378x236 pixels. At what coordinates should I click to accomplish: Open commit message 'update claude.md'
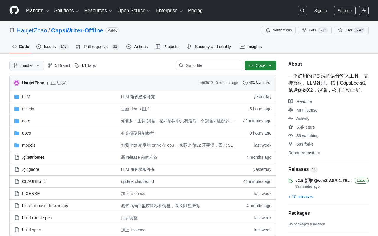coord(137,181)
